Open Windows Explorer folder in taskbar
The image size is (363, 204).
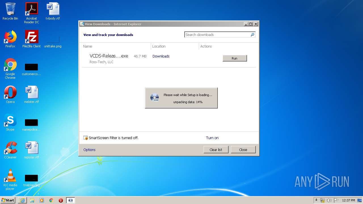(32, 200)
